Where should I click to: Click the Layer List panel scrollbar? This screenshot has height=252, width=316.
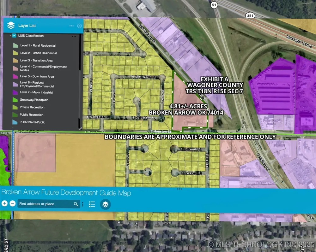[x=80, y=80]
